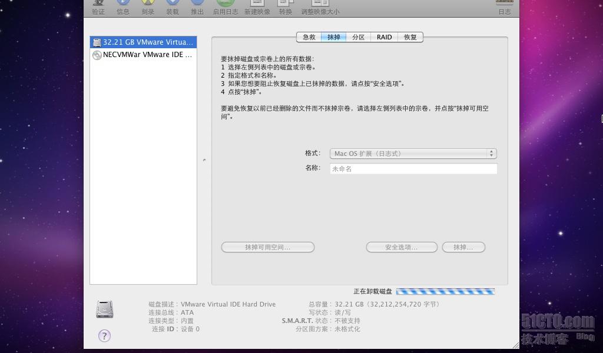Open the 信息 (Info) toolbar icon
Screen dimensions: 603x353
[x=123, y=4]
